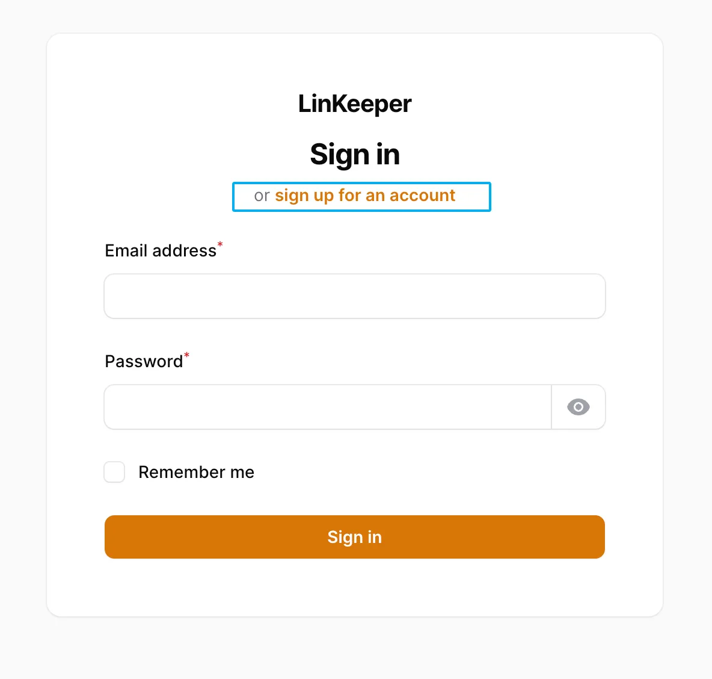Select the Email address label
This screenshot has height=679, width=712.
[x=161, y=250]
